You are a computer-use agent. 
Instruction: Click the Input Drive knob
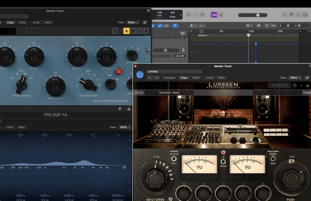pyautogui.click(x=155, y=179)
